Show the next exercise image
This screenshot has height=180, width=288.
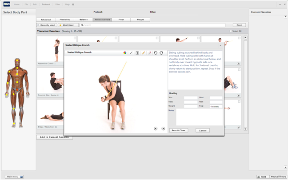(x=163, y=128)
